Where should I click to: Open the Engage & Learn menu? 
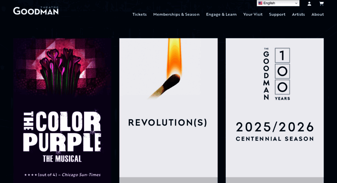pyautogui.click(x=221, y=14)
